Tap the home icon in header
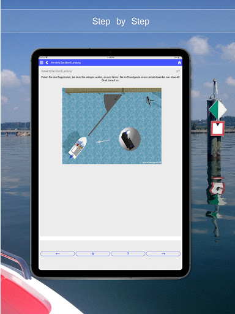 (179, 63)
